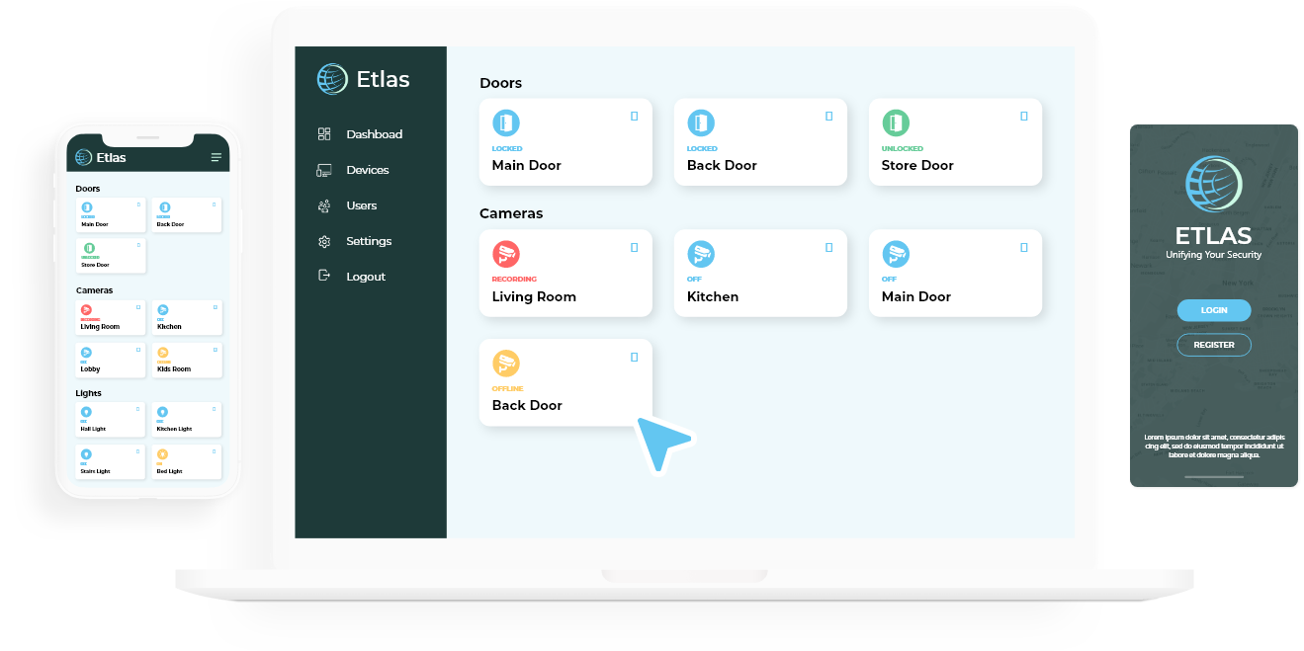The image size is (1304, 651).
Task: Open the hamburger menu in the mobile app
Action: click(216, 157)
